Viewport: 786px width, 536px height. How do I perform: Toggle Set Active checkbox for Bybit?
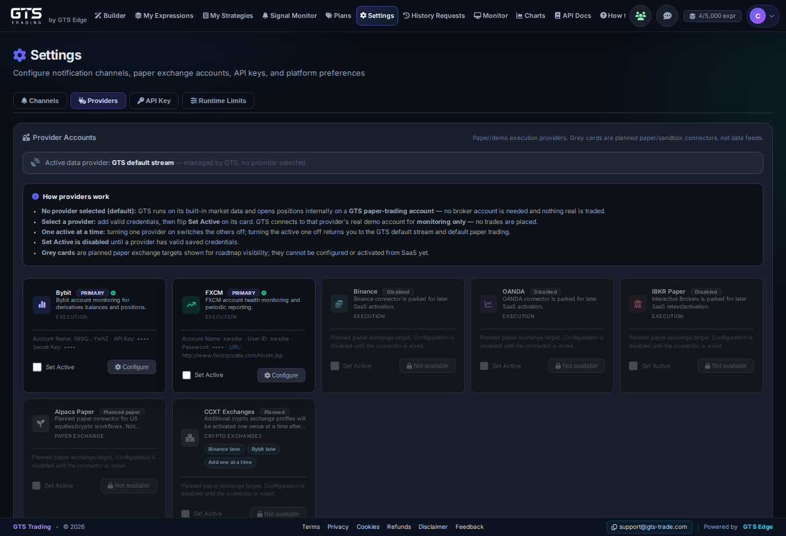click(37, 367)
